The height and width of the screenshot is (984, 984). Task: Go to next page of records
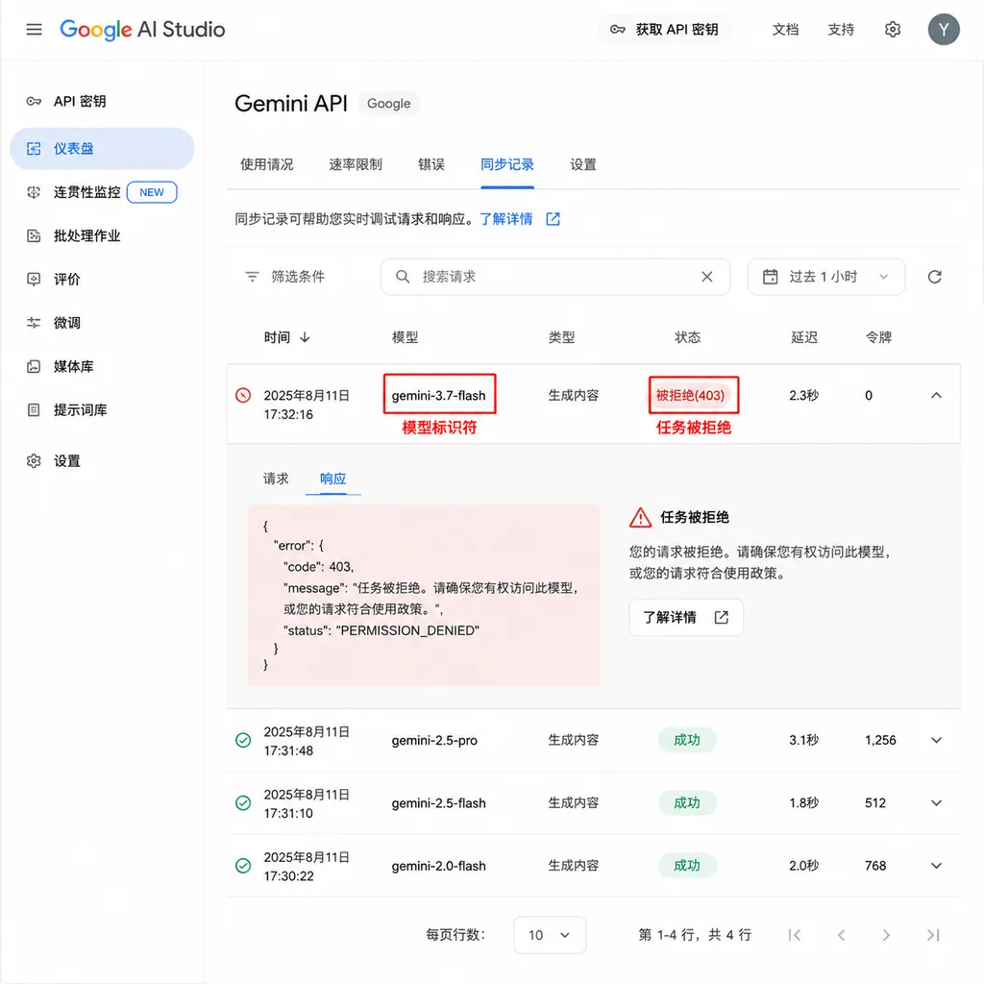pos(885,935)
